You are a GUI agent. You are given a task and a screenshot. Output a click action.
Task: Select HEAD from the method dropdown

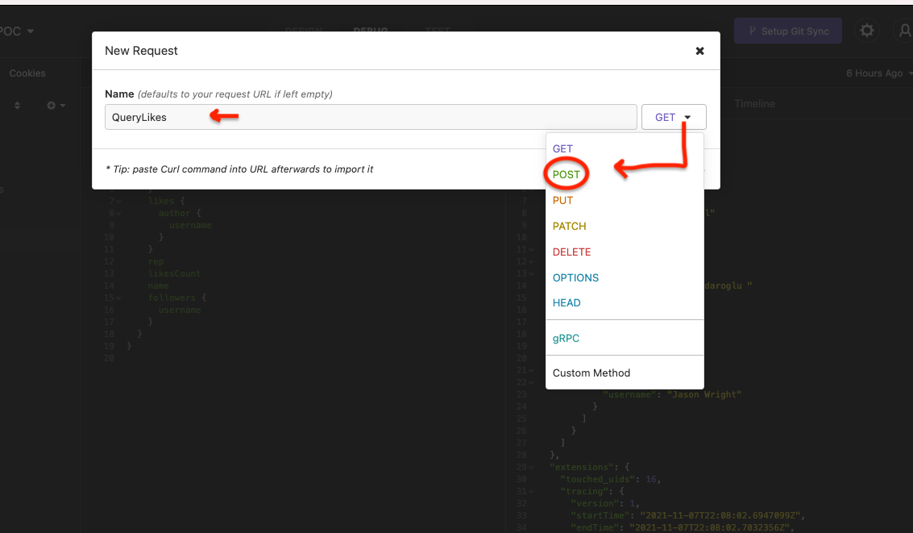[x=566, y=303]
